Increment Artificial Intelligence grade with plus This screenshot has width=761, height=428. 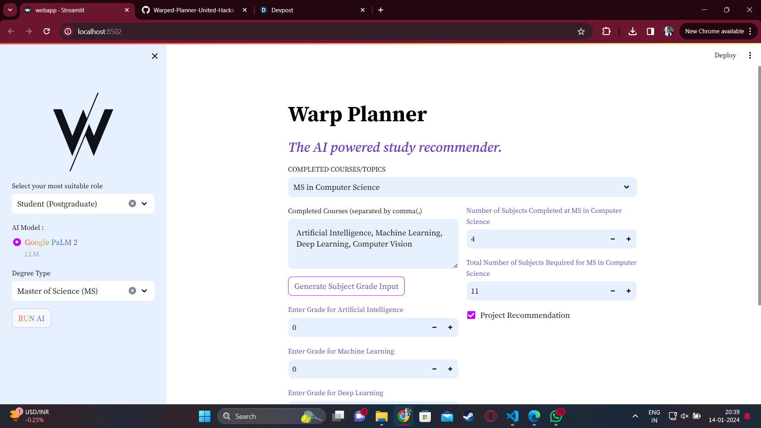pos(450,327)
